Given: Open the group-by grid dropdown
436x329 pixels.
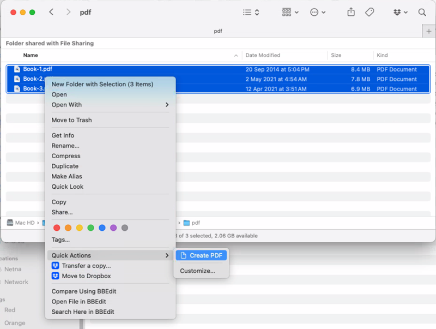Looking at the screenshot, I should 290,12.
